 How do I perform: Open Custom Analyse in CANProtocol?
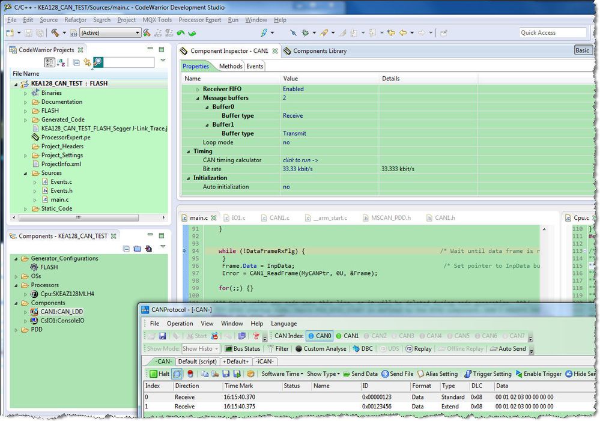pyautogui.click(x=321, y=349)
